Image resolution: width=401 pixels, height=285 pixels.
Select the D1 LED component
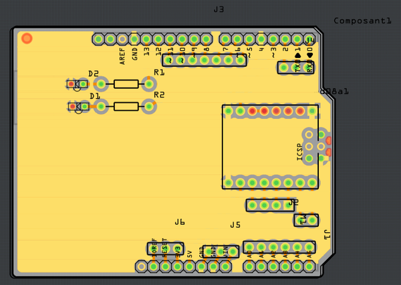[78, 106]
